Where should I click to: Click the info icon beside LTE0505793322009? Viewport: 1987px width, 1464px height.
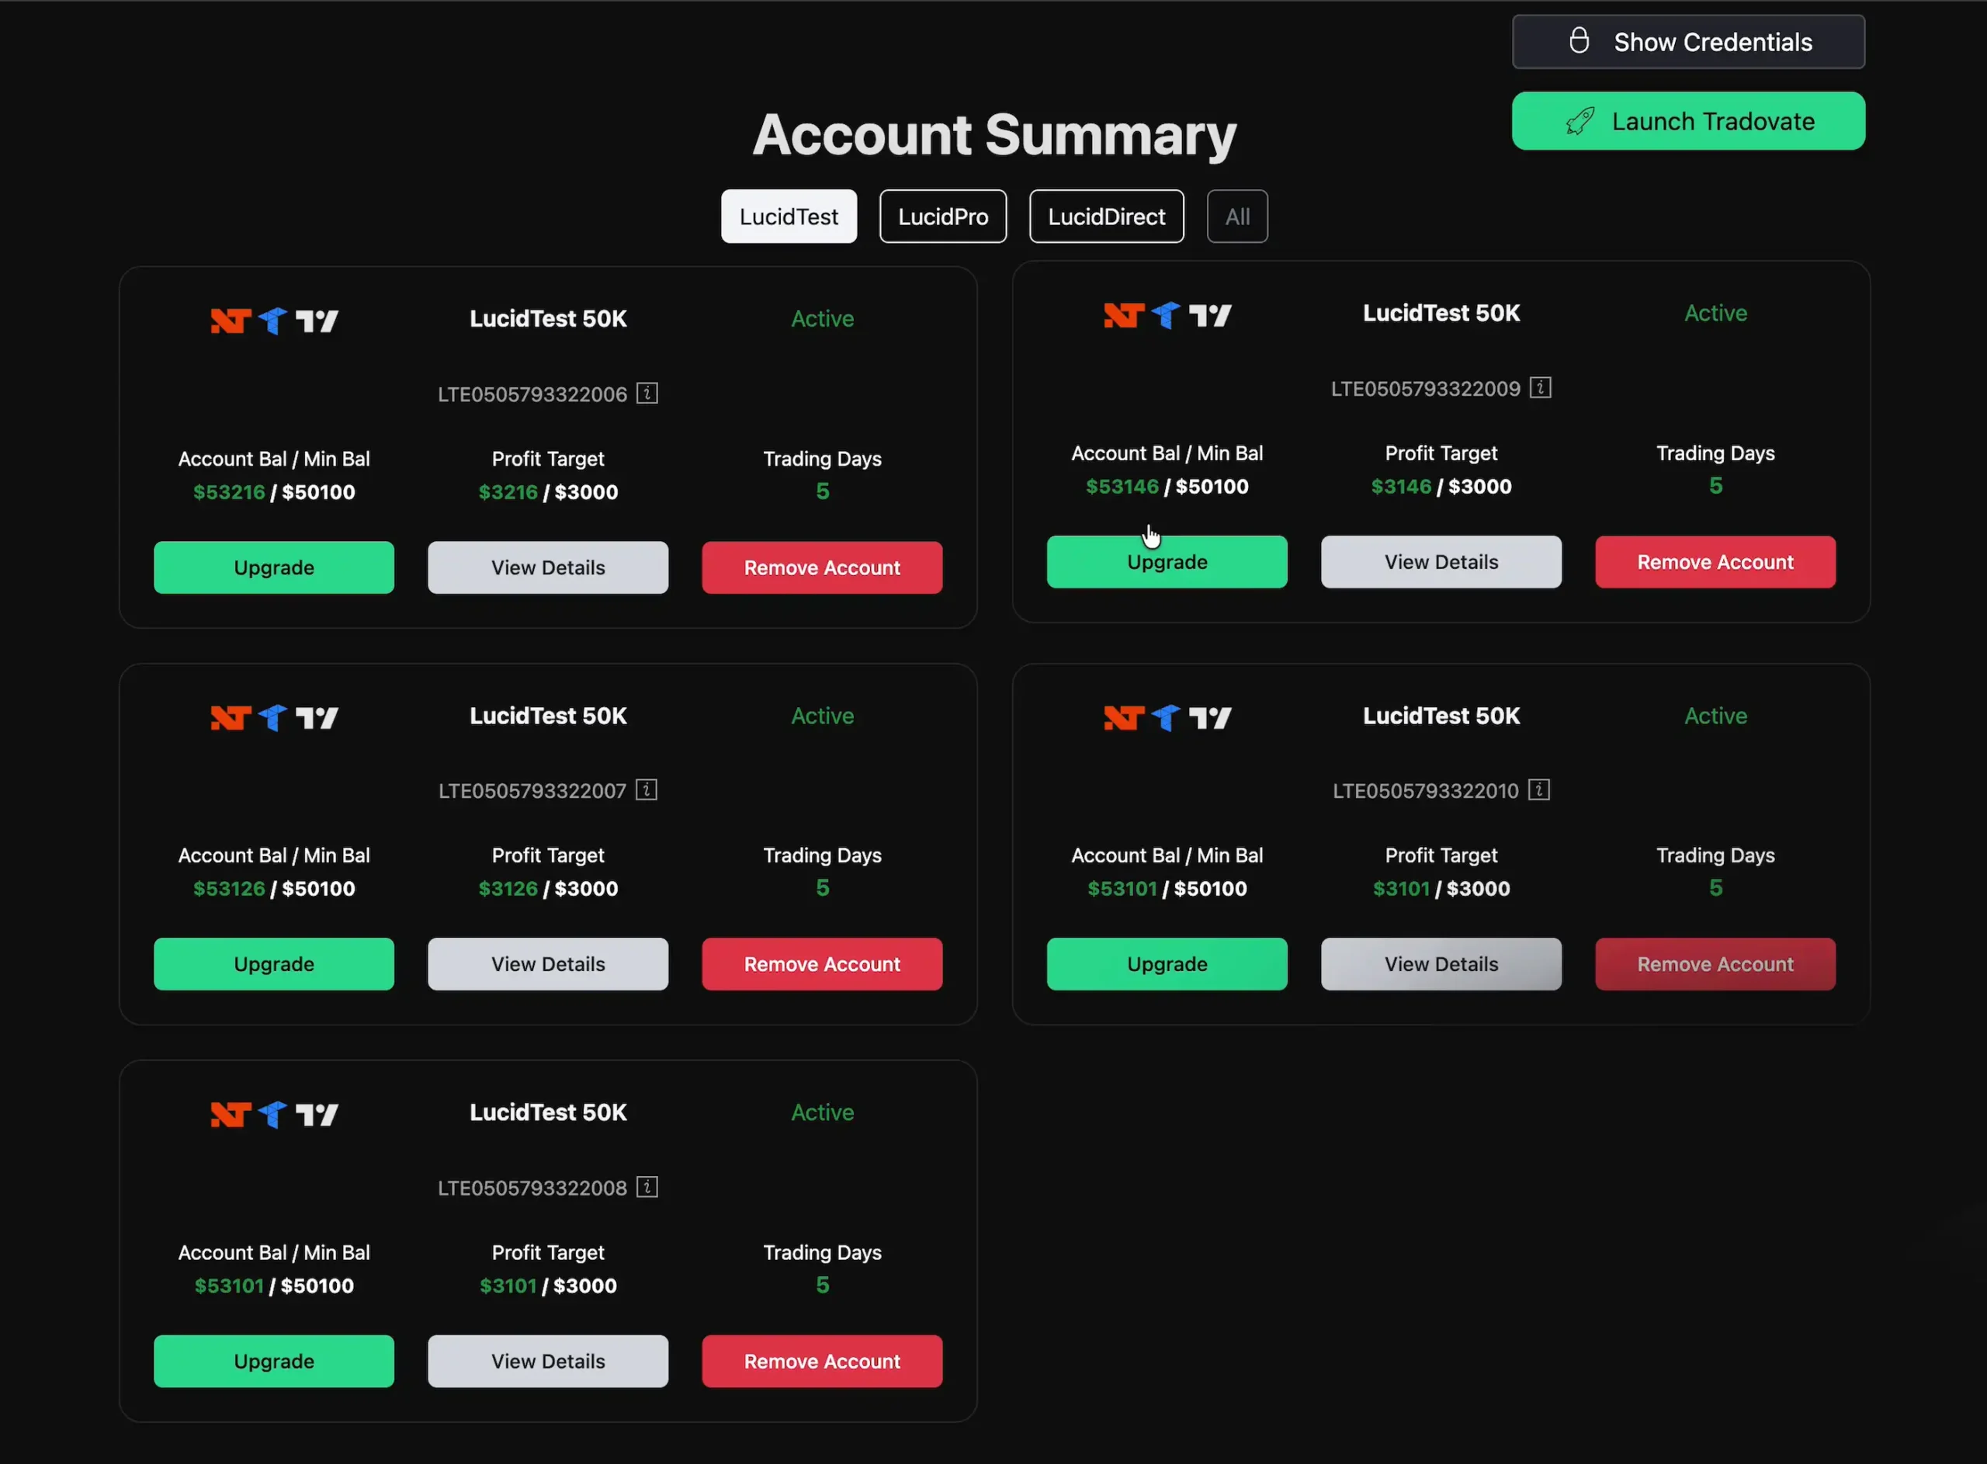1541,387
